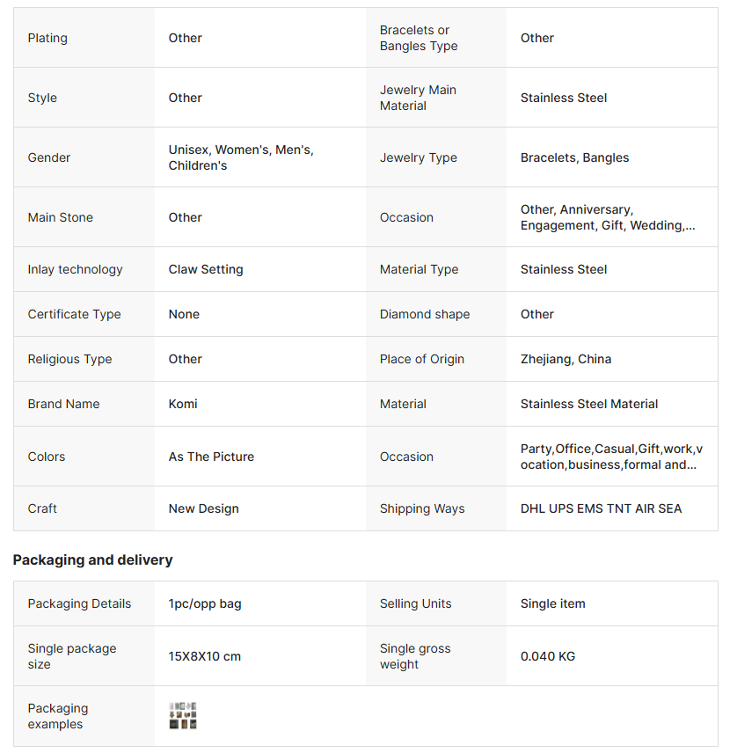The width and height of the screenshot is (737, 753).
Task: Open the Packaging examples thumbnail image
Action: click(x=183, y=716)
